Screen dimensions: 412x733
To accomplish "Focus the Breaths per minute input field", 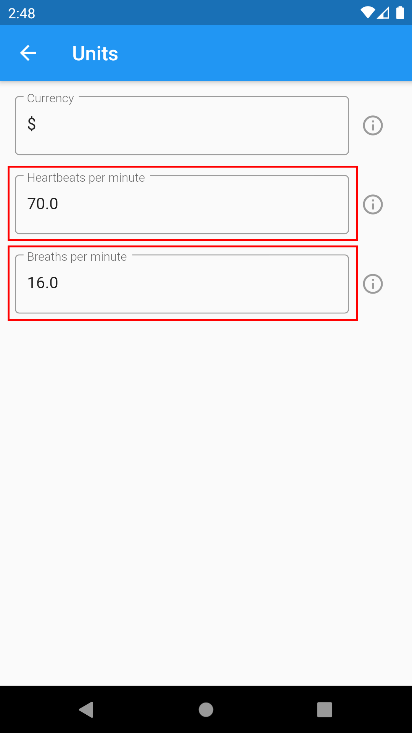I will 182,284.
